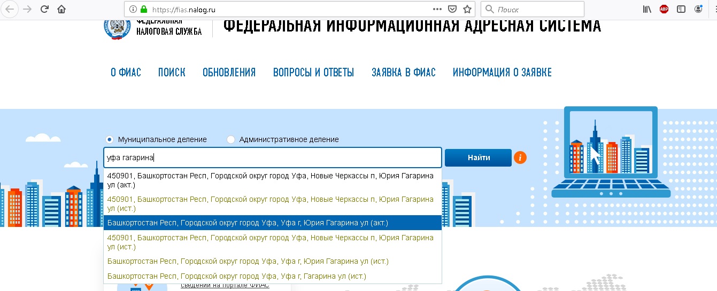Reload the page with the refresh icon

coord(44,9)
